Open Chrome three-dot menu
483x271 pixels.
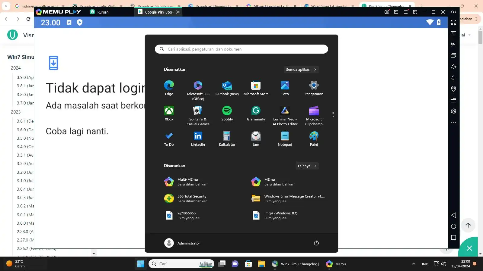click(476, 19)
